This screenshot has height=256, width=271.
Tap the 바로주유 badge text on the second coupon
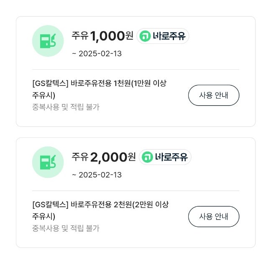[171, 157]
